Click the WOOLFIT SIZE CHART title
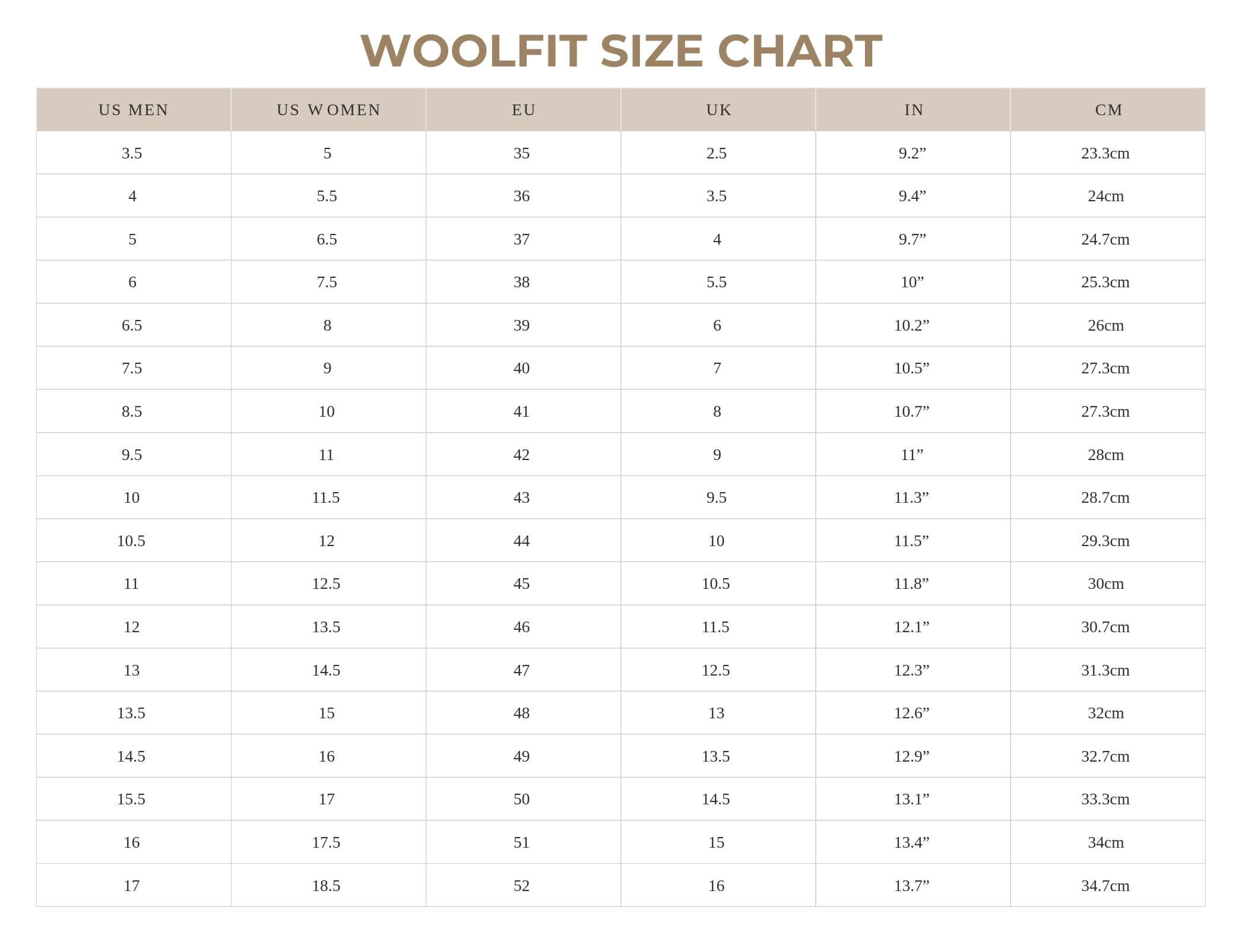This screenshot has height=932, width=1242. [621, 51]
